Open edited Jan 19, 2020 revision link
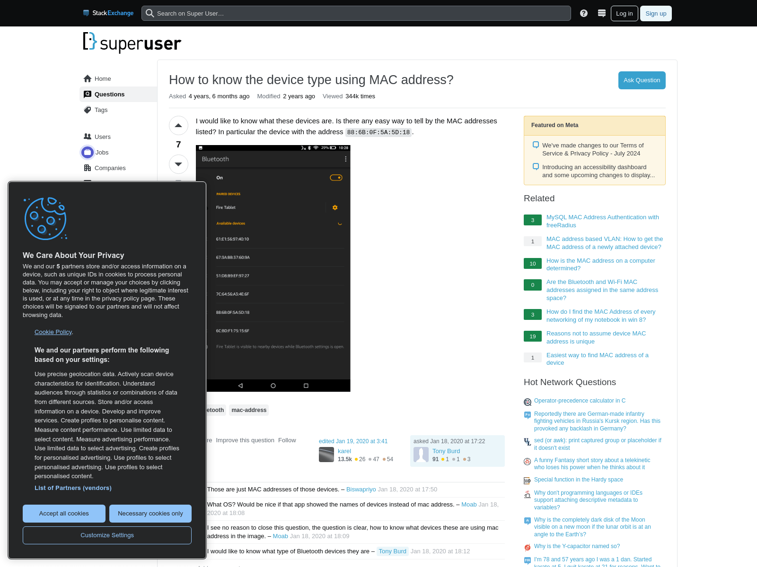This screenshot has height=567, width=757. coord(353,441)
